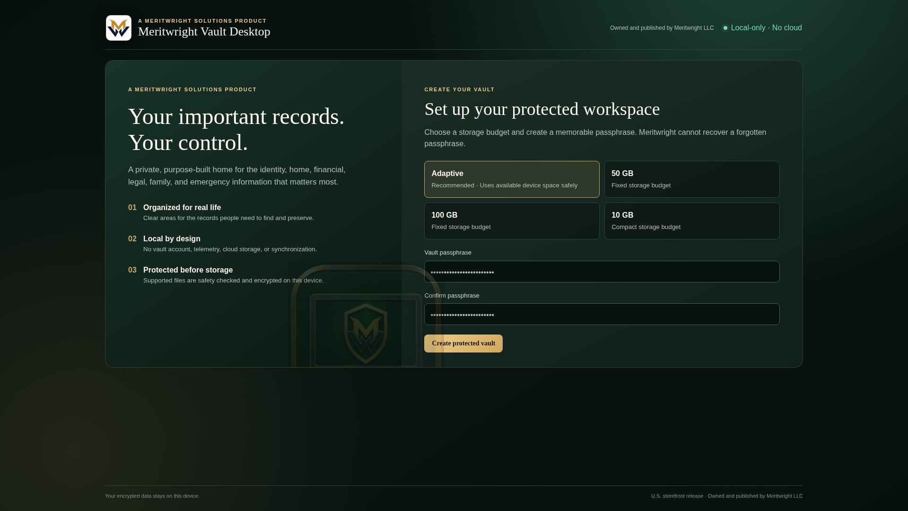Click 'A private, purpose-built home' paragraph
908x511 pixels.
pos(237,176)
